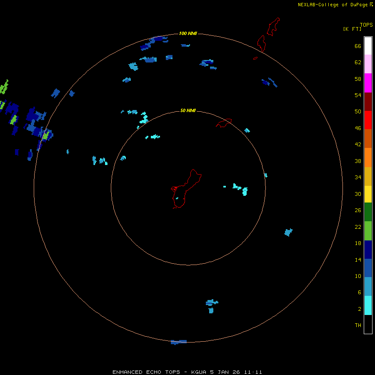Pick the "22" legend value
The width and height of the screenshot is (375, 375).
click(x=358, y=227)
